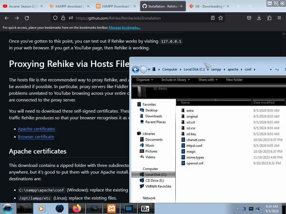Open Share with menu

[x=208, y=80]
